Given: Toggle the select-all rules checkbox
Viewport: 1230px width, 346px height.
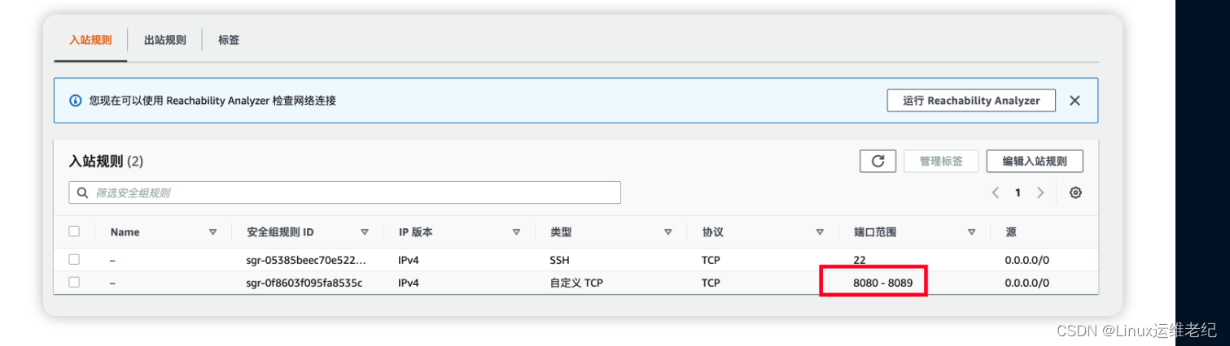Looking at the screenshot, I should click(x=74, y=231).
